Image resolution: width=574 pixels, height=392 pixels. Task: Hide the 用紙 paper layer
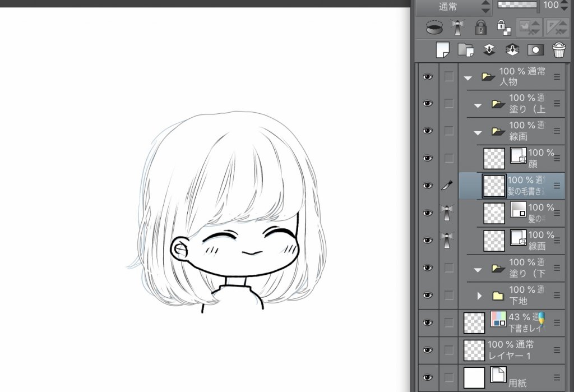pos(428,377)
